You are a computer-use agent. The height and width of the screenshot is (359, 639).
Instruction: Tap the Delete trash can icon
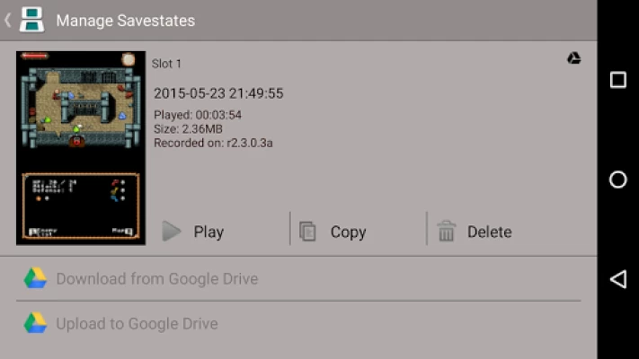447,231
